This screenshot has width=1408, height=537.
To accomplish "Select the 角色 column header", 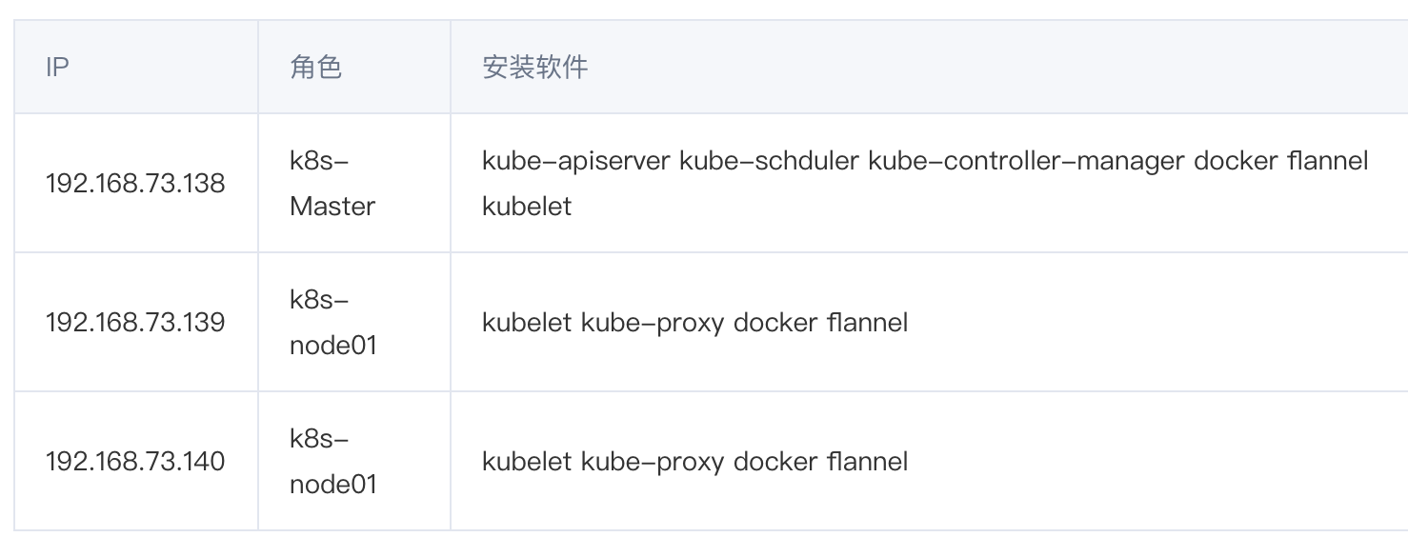I will (x=316, y=68).
